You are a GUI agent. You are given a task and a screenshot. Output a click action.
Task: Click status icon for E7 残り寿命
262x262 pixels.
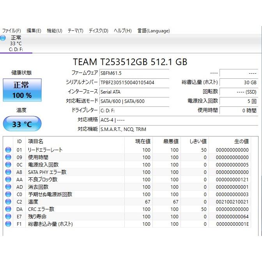[8, 217]
